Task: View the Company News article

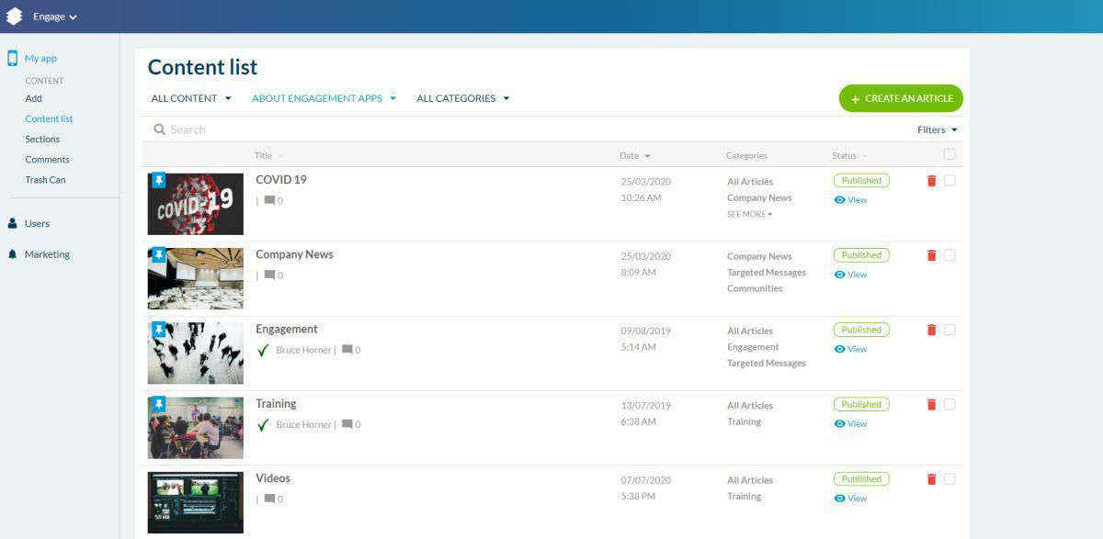Action: [x=850, y=274]
